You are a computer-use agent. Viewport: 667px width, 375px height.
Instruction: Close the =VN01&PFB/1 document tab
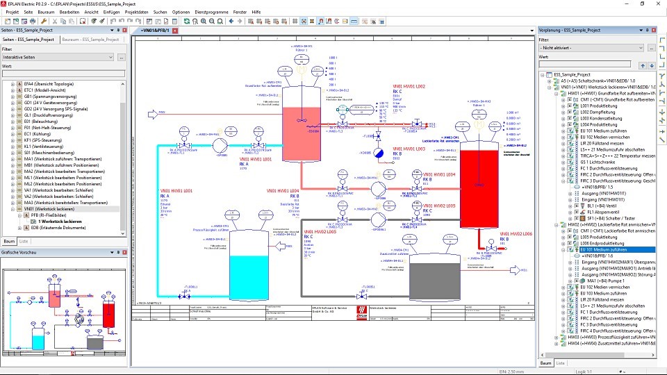175,31
